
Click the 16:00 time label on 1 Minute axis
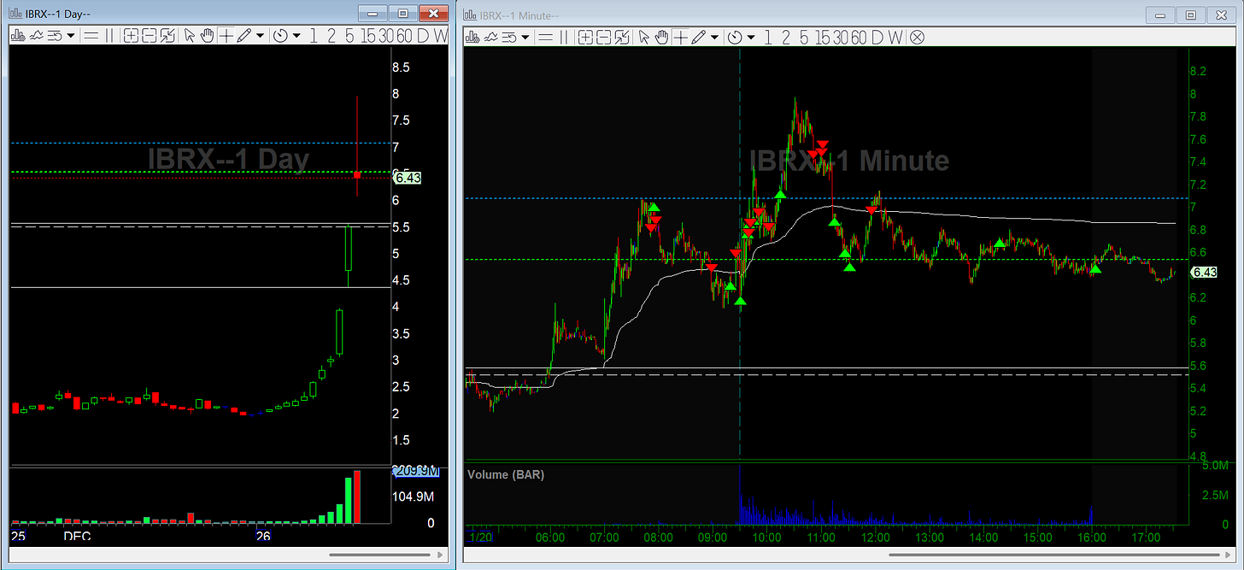pos(1092,538)
